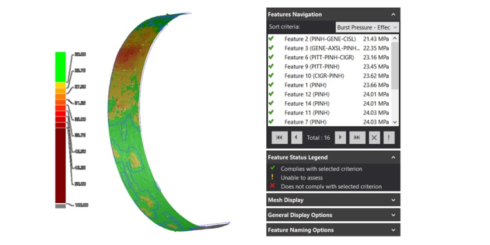Click the feature list scrollbar down arrow
Screen dimensions: 490x245
click(x=395, y=122)
